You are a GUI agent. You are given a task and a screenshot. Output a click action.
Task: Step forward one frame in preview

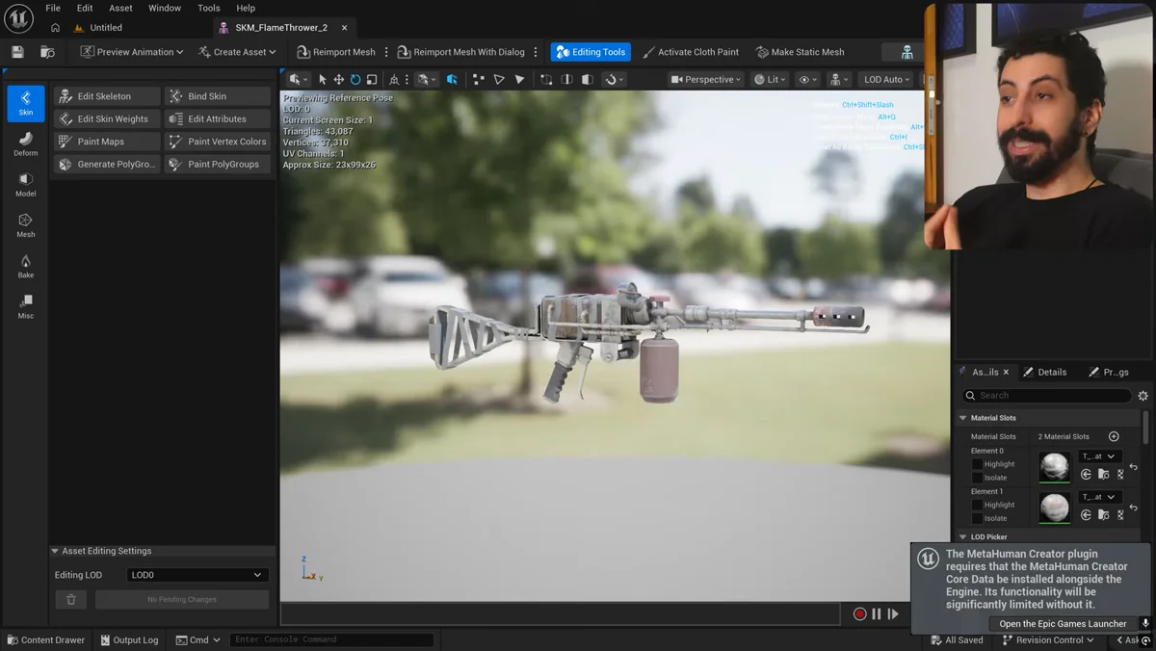click(893, 613)
